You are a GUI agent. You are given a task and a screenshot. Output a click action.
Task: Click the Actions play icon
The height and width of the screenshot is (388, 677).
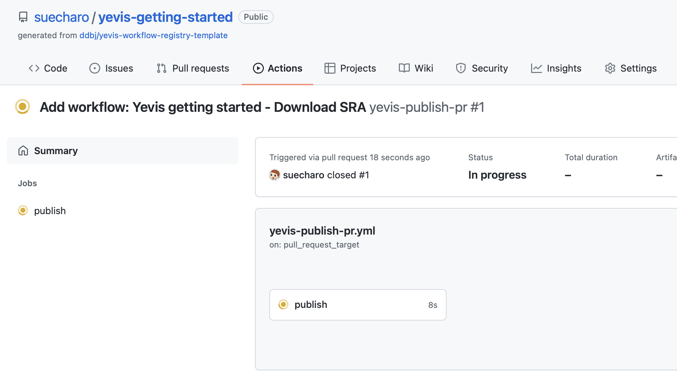(x=258, y=68)
